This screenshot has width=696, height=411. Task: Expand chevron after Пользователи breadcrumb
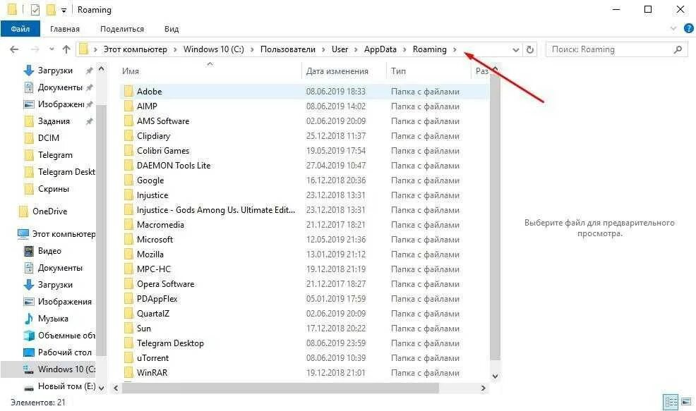pyautogui.click(x=323, y=49)
